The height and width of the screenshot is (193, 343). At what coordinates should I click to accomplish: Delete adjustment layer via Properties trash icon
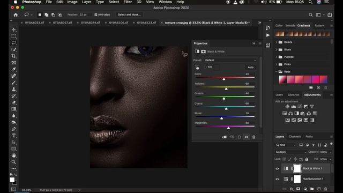click(x=253, y=137)
